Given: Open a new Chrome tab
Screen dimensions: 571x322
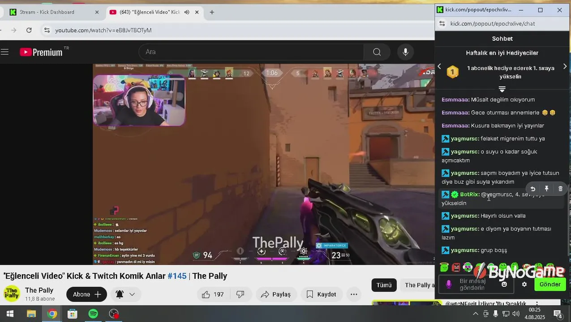Looking at the screenshot, I should coord(212,12).
